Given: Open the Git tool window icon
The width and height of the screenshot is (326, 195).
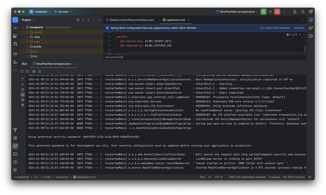Looking at the screenshot, I should point(15,170).
